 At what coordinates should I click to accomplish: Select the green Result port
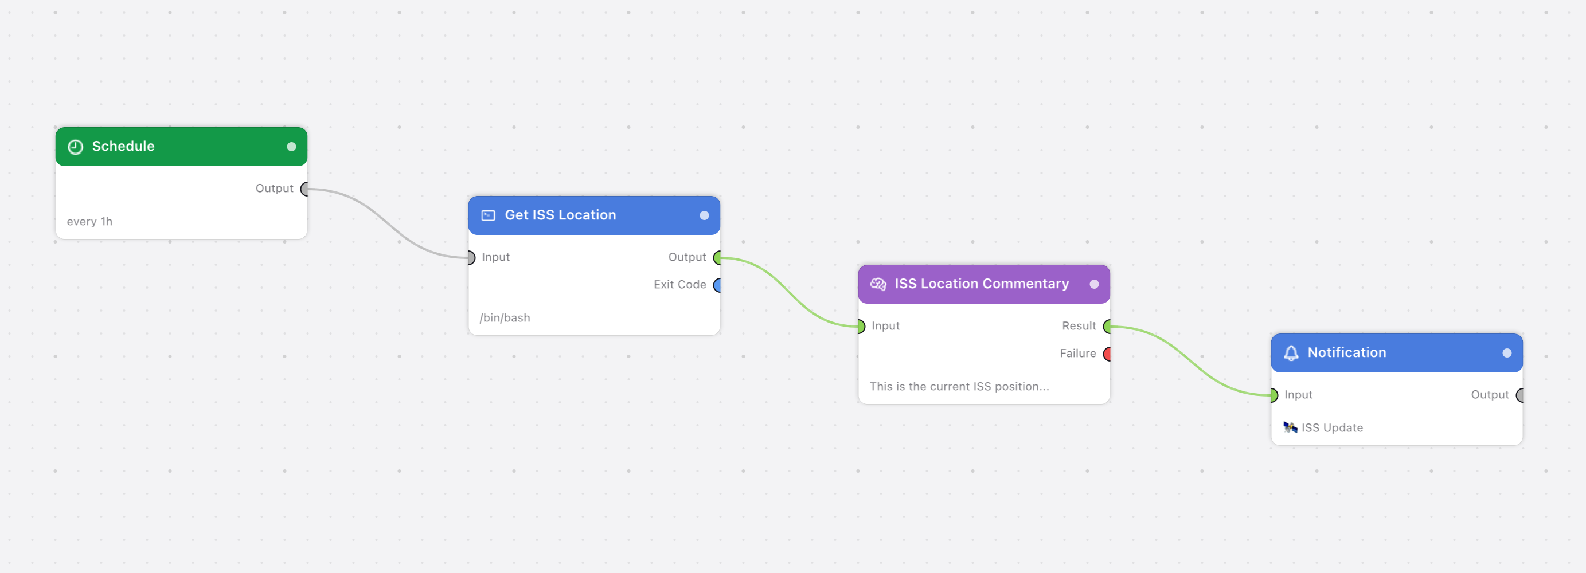pos(1107,326)
